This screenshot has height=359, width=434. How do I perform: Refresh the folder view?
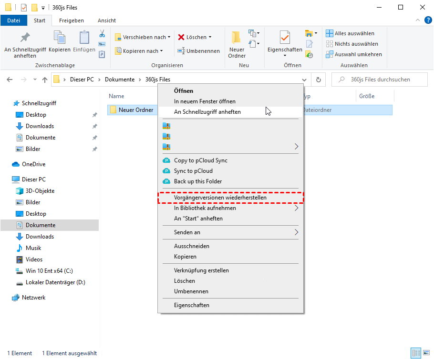(x=319, y=80)
